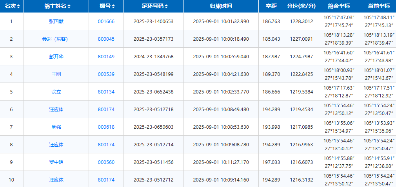Open loft number 000560 link

[106, 162]
